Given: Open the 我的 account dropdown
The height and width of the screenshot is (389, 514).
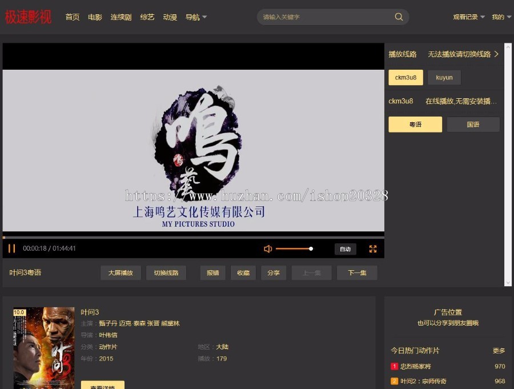Looking at the screenshot, I should click(x=501, y=17).
